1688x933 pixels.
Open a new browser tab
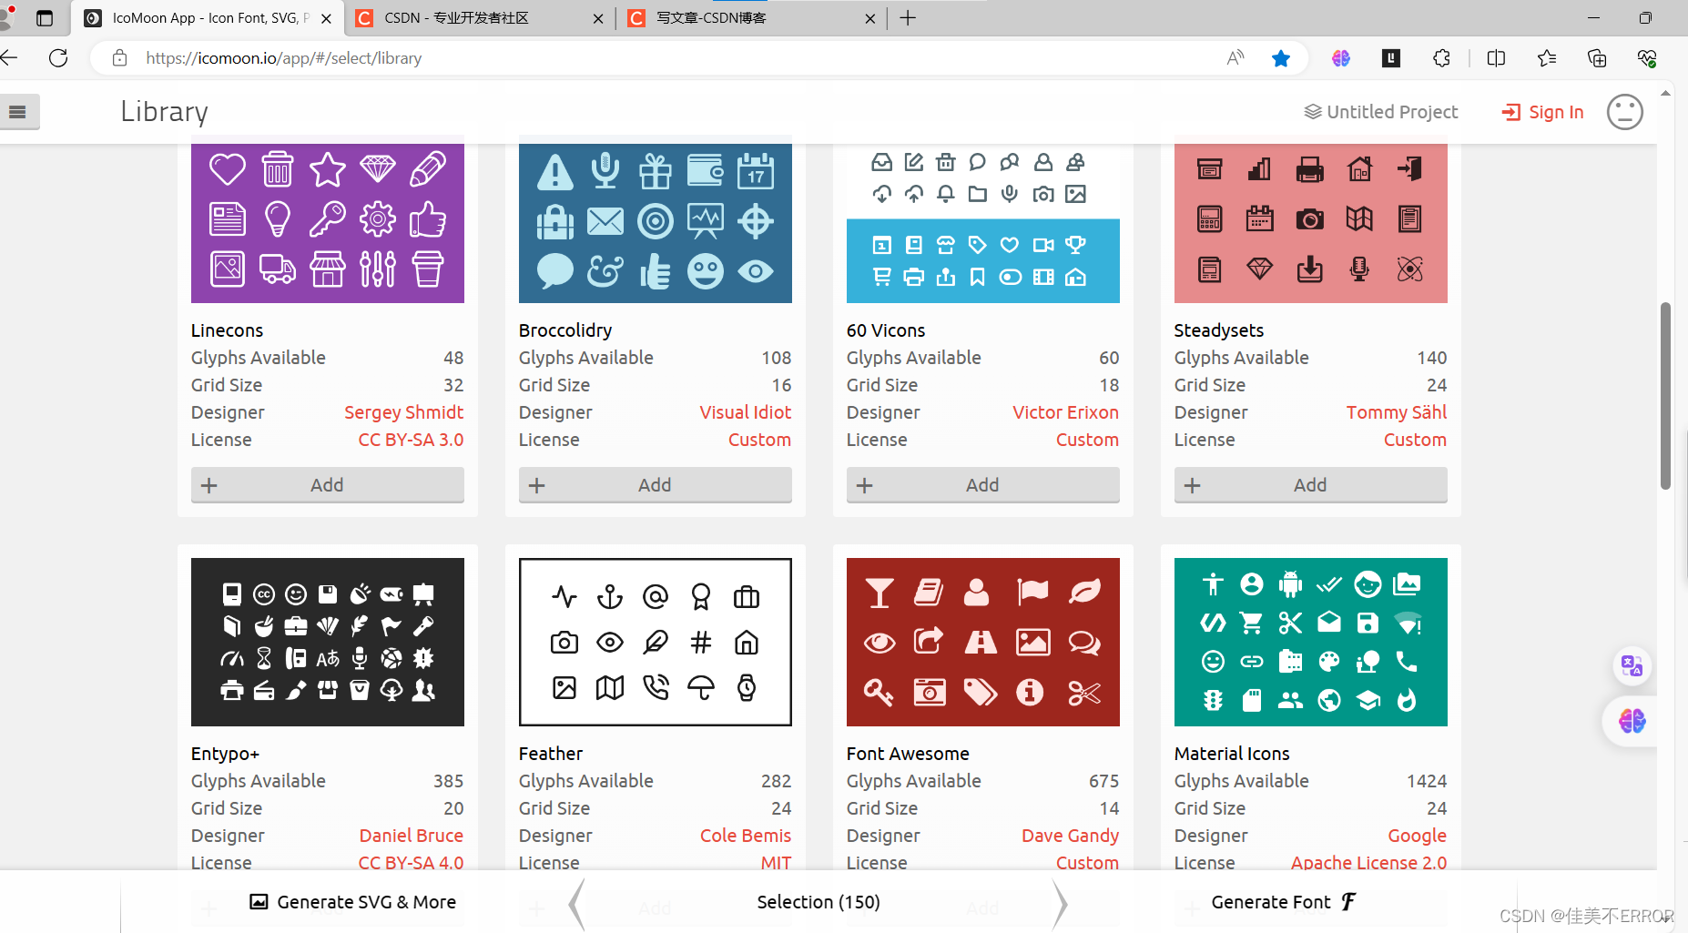pos(908,18)
